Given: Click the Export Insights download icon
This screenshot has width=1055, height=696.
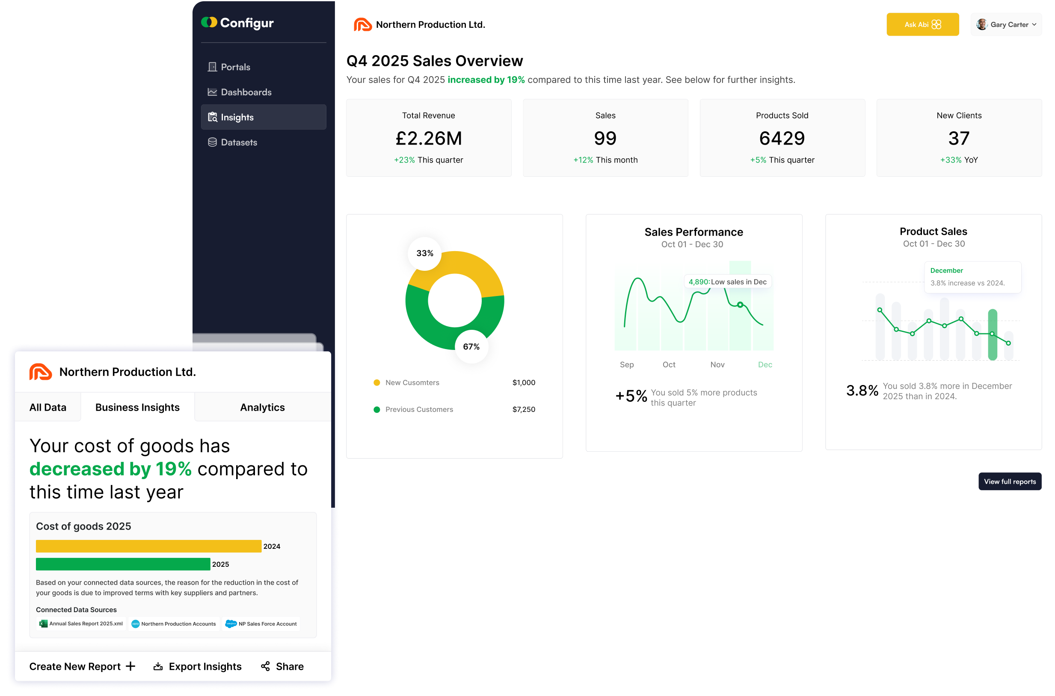Looking at the screenshot, I should coord(158,666).
